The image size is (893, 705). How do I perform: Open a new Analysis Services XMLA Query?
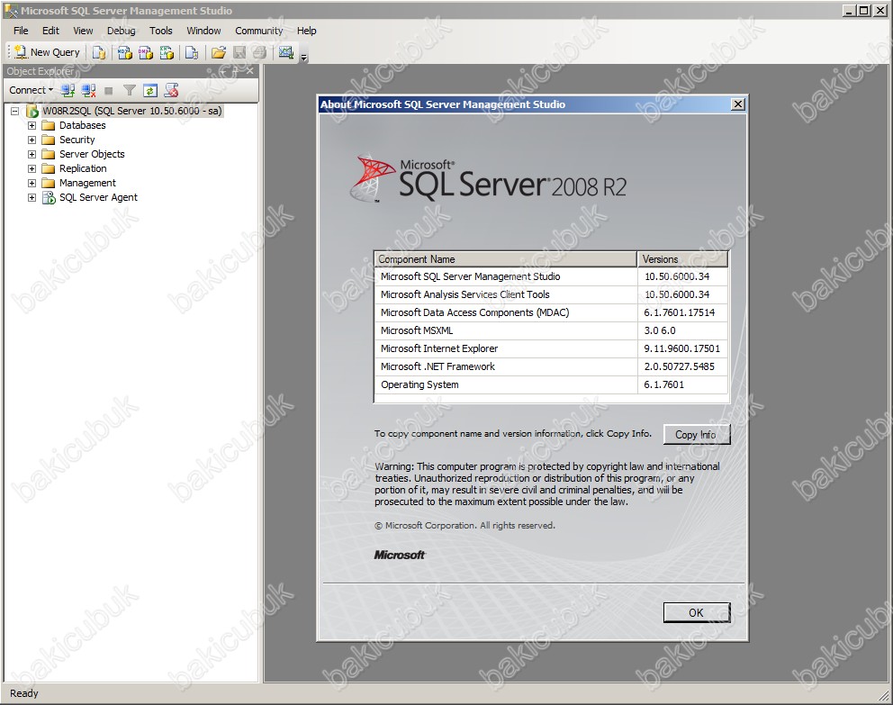tap(167, 52)
